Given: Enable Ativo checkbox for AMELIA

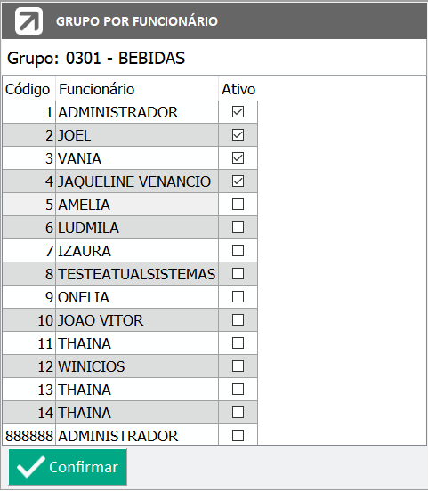Looking at the screenshot, I should point(238,205).
